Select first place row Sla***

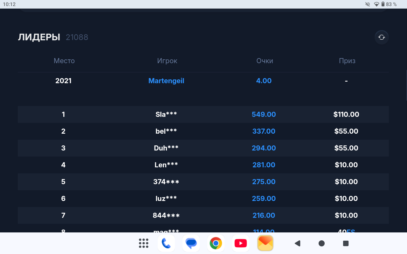pyautogui.click(x=166, y=114)
